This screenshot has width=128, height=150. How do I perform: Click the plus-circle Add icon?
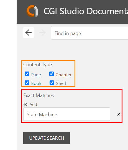(x=25, y=104)
